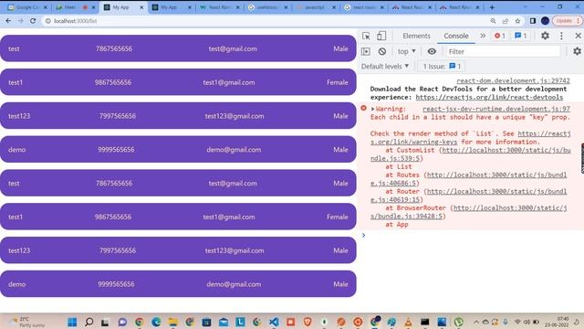Open Windows taskbar search
The height and width of the screenshot is (329, 584).
coord(89,322)
